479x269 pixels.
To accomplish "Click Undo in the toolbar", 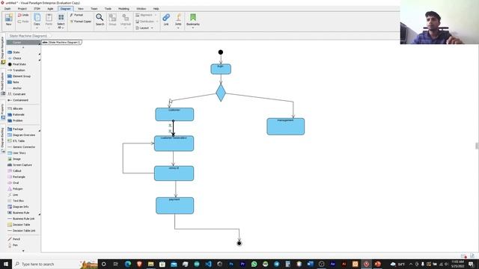I will point(23,15).
